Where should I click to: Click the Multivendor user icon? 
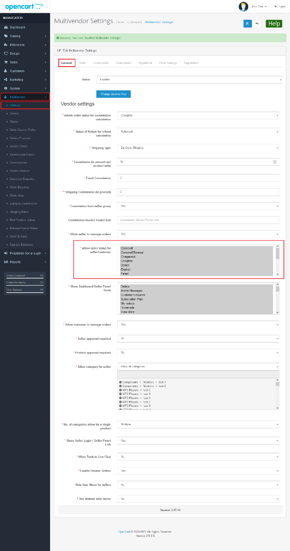pyautogui.click(x=6, y=97)
